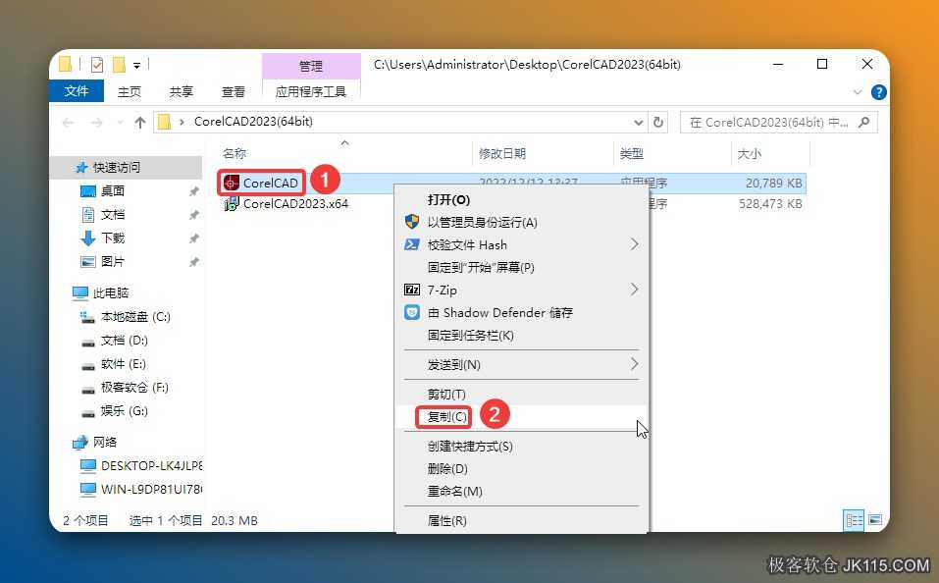Open the 文件 tab

77,91
